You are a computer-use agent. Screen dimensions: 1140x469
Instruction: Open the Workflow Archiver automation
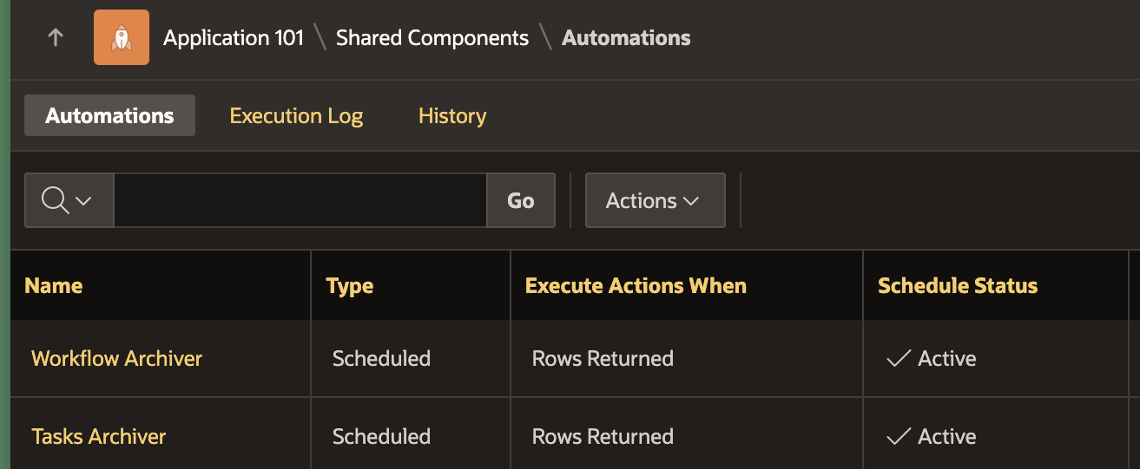(x=116, y=359)
